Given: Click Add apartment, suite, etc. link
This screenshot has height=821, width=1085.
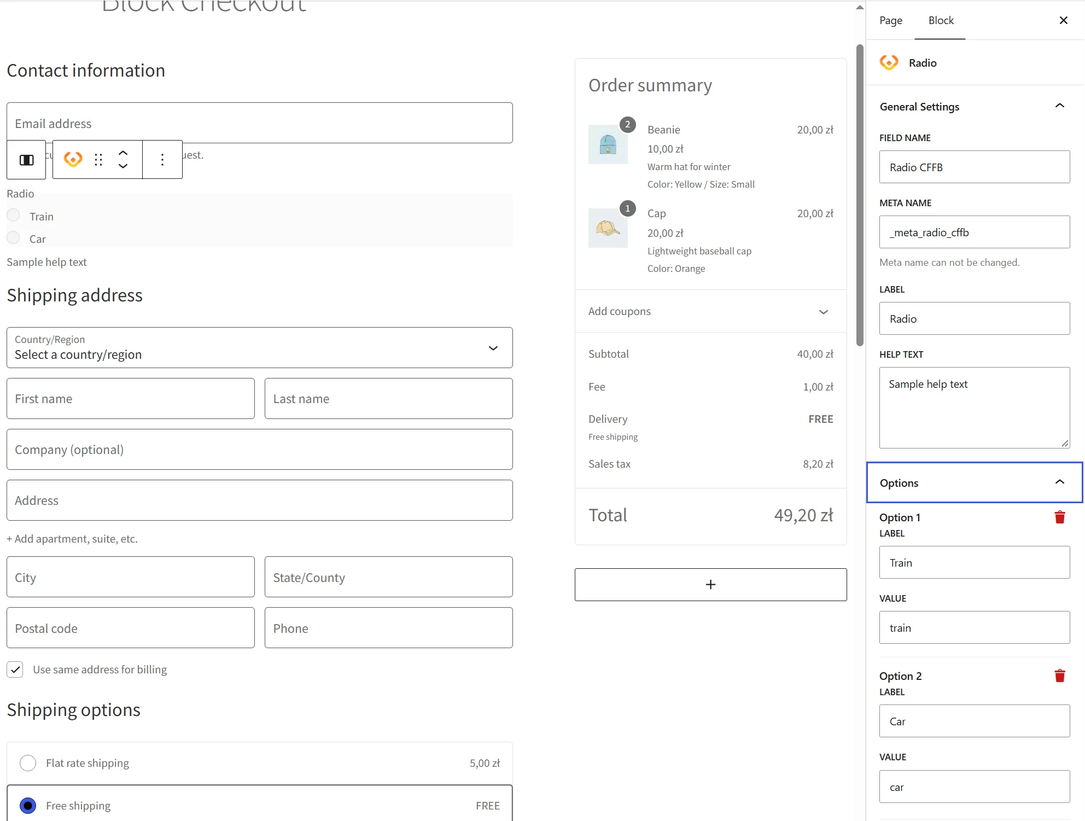Looking at the screenshot, I should [x=72, y=539].
